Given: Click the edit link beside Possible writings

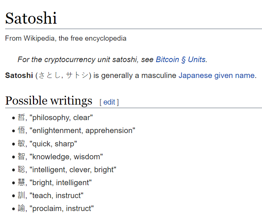Looking at the screenshot, I should 109,102.
